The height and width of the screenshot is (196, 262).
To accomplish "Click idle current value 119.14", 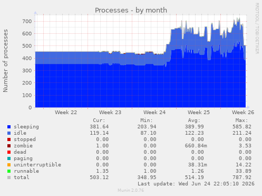I will click(99, 133).
